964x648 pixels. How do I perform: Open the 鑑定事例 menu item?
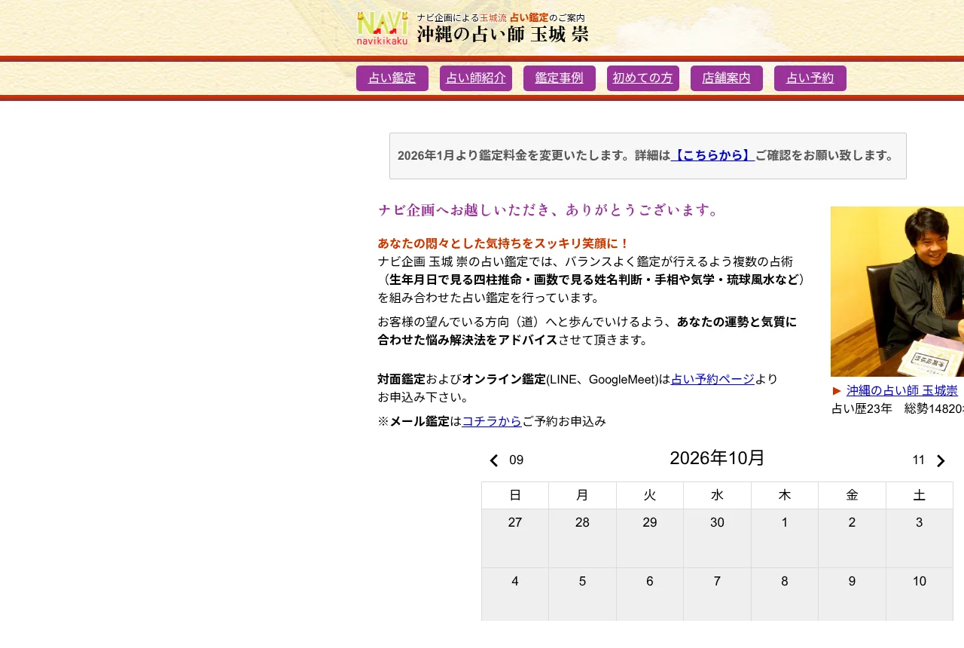[x=560, y=78]
